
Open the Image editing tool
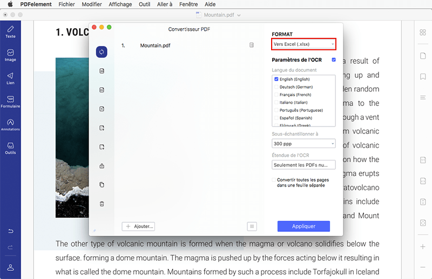coord(10,55)
